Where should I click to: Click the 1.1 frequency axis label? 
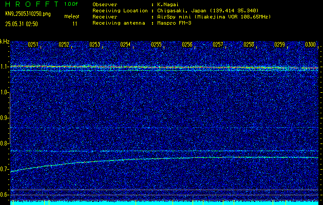tap(4, 67)
